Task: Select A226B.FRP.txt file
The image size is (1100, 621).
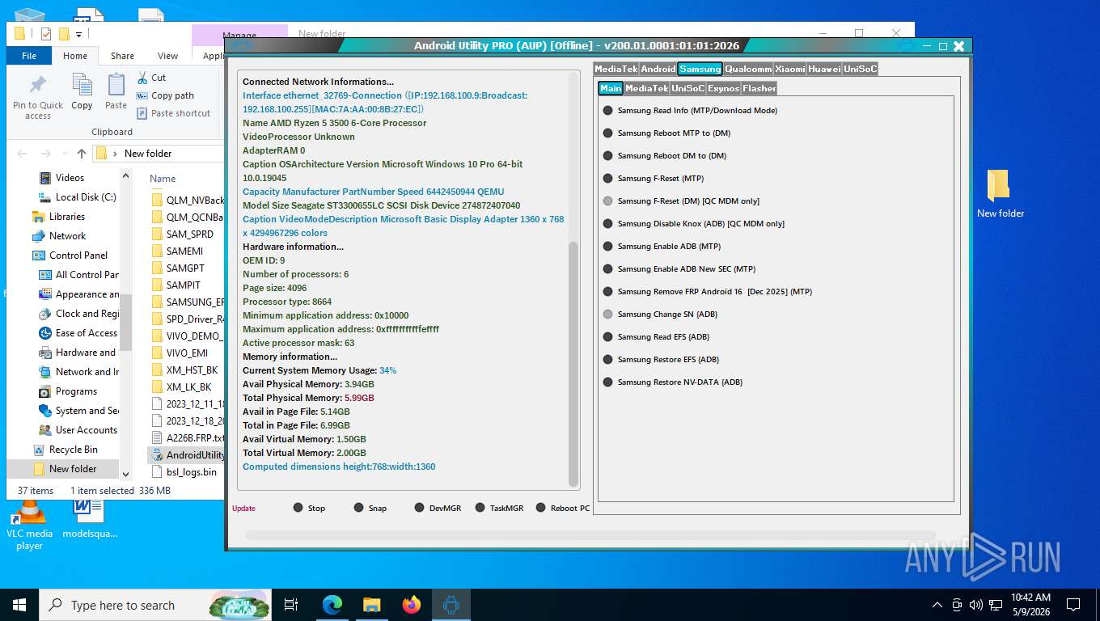Action: [x=188, y=438]
